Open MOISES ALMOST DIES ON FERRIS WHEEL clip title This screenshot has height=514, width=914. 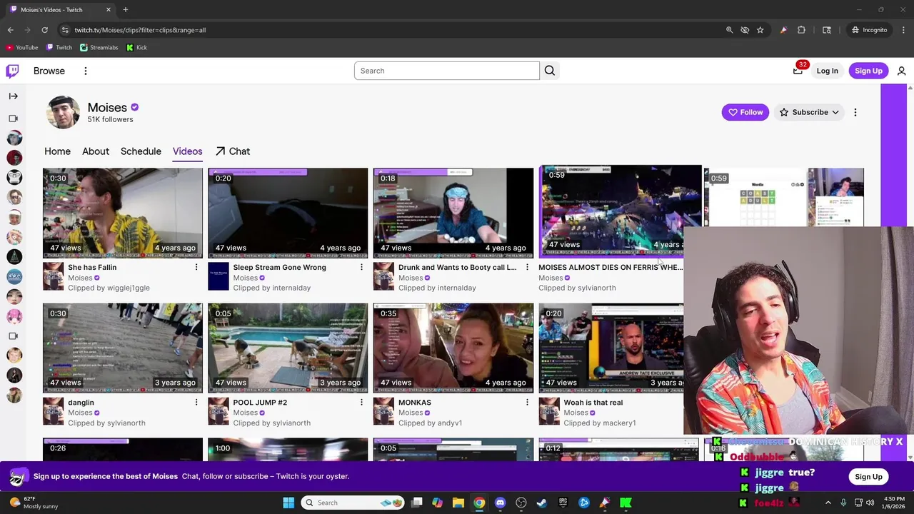pos(611,267)
